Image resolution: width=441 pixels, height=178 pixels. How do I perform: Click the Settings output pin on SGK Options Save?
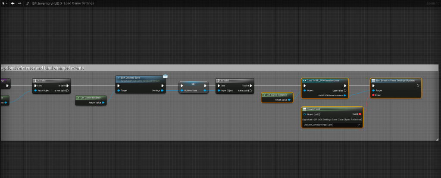point(162,91)
